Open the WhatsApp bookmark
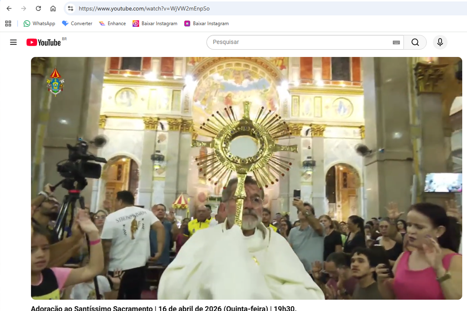This screenshot has height=311, width=467. pyautogui.click(x=39, y=24)
